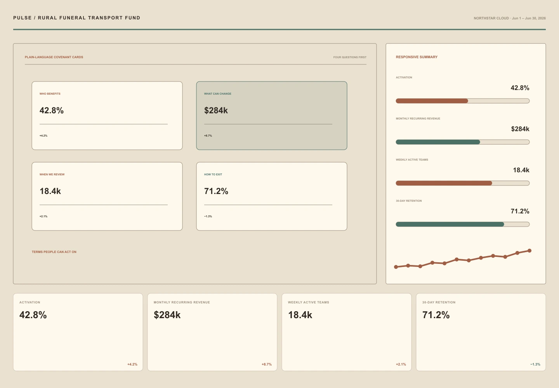Viewport: 559px width, 388px height.
Task: Click the Four Questions First label
Action: click(x=350, y=57)
